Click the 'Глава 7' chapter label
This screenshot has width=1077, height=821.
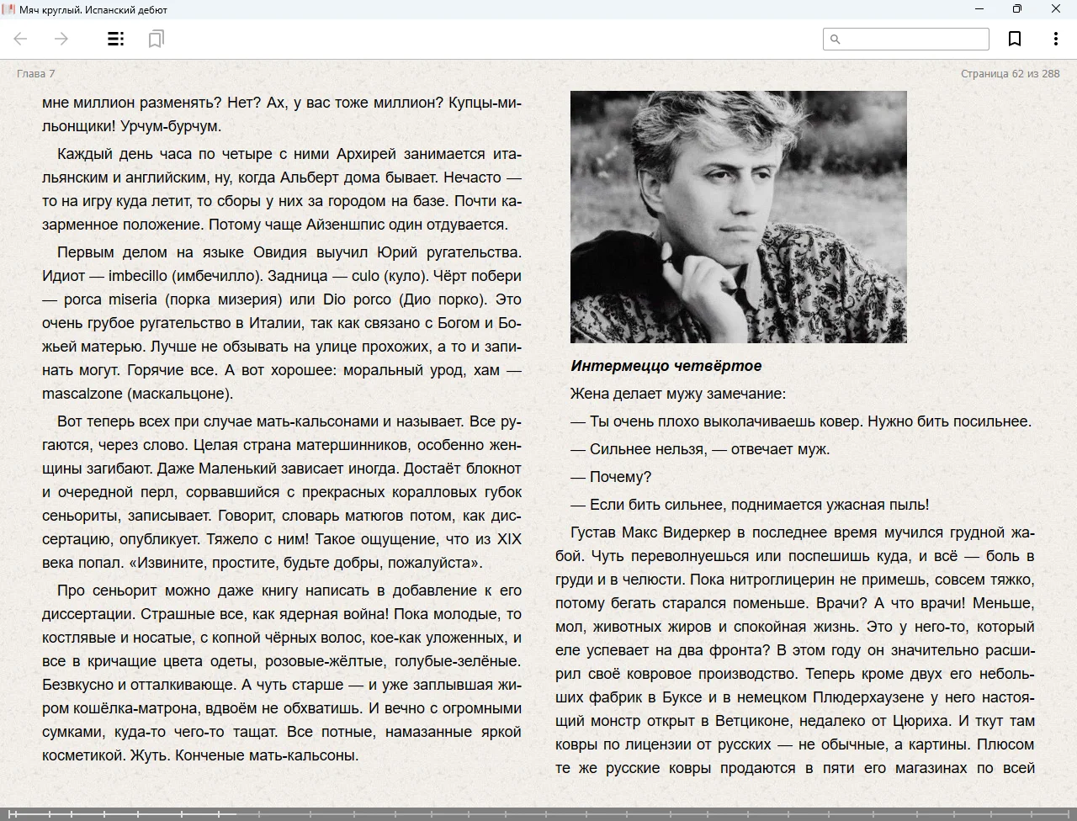point(36,73)
